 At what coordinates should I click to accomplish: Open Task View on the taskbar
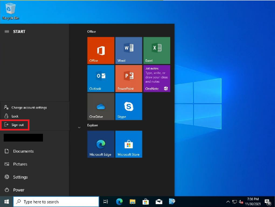106,202
